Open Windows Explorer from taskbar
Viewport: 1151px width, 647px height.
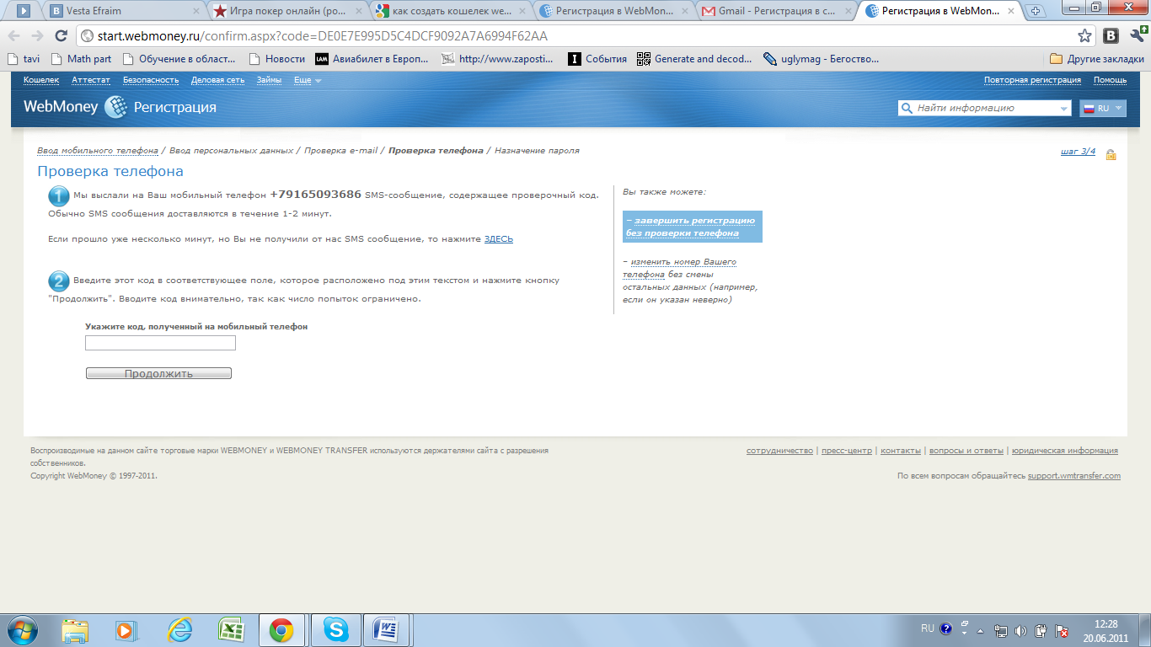[76, 630]
